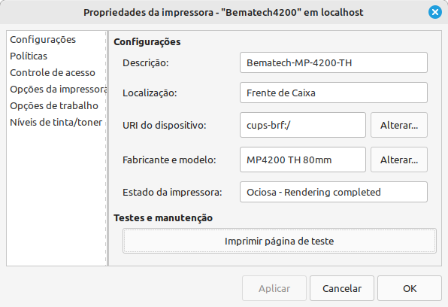Switch to Opções de trabalho
Image resolution: width=448 pixels, height=307 pixels.
[54, 106]
